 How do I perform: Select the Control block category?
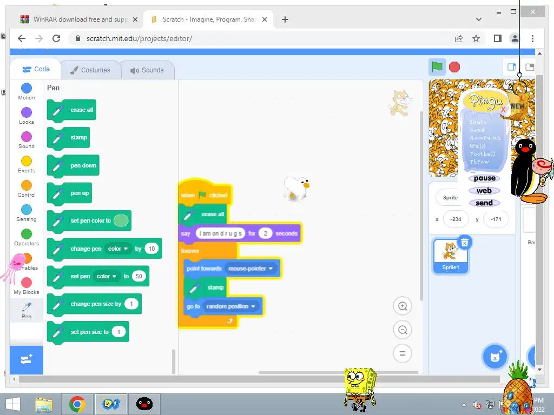(27, 189)
